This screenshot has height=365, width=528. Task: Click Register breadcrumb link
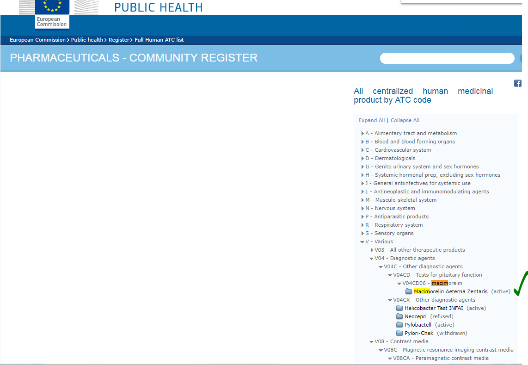[x=119, y=40]
